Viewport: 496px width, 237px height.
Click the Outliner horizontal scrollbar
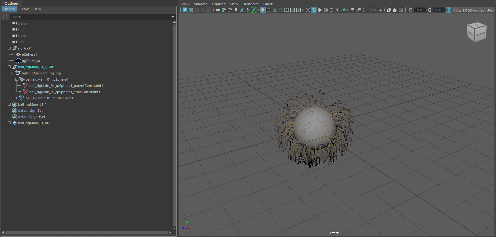click(87, 232)
